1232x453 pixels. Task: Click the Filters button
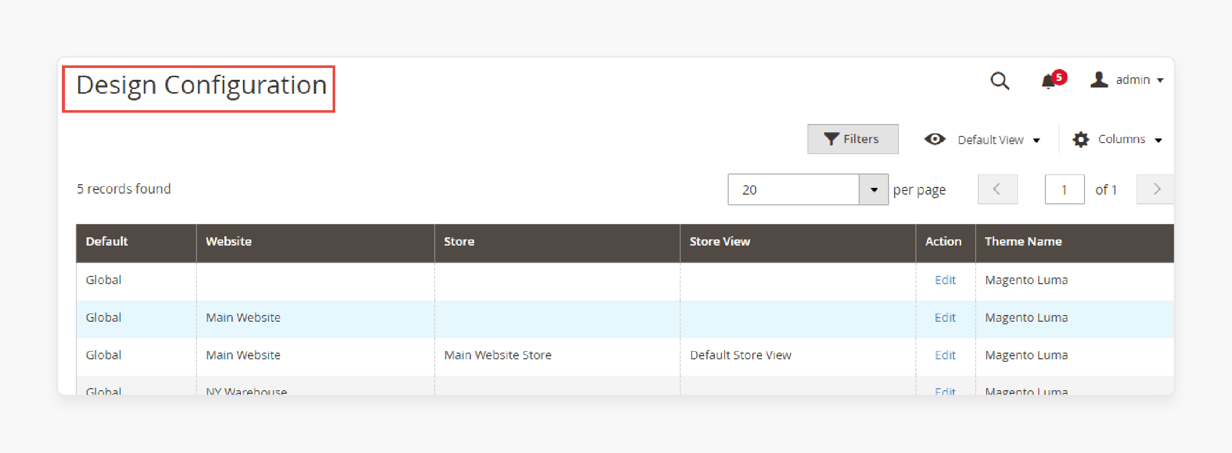(x=853, y=139)
